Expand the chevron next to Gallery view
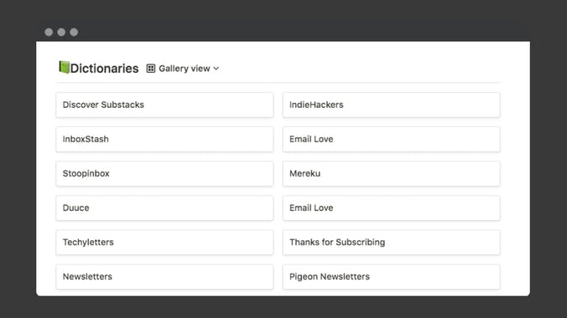 [216, 69]
